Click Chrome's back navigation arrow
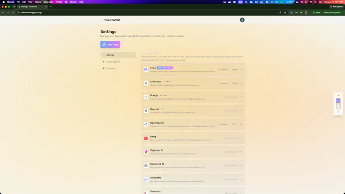 pos(3,13)
